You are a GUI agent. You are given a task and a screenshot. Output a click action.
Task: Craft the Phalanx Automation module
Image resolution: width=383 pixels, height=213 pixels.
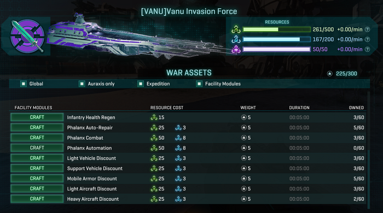(37, 148)
